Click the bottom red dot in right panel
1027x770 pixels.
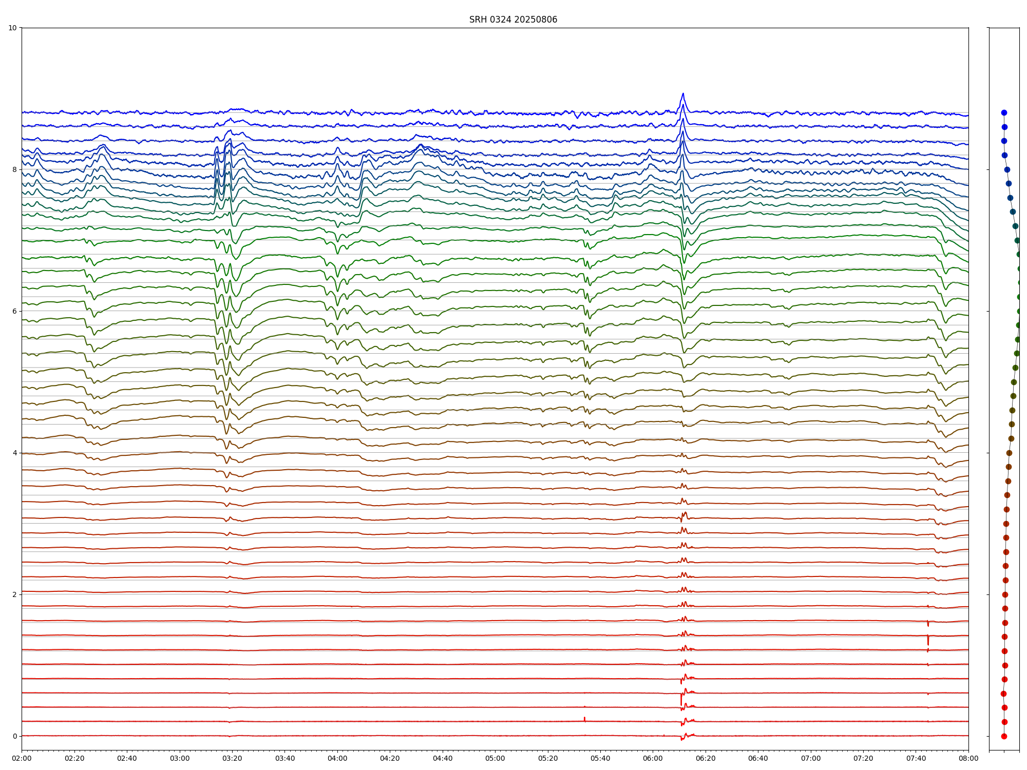[1004, 736]
